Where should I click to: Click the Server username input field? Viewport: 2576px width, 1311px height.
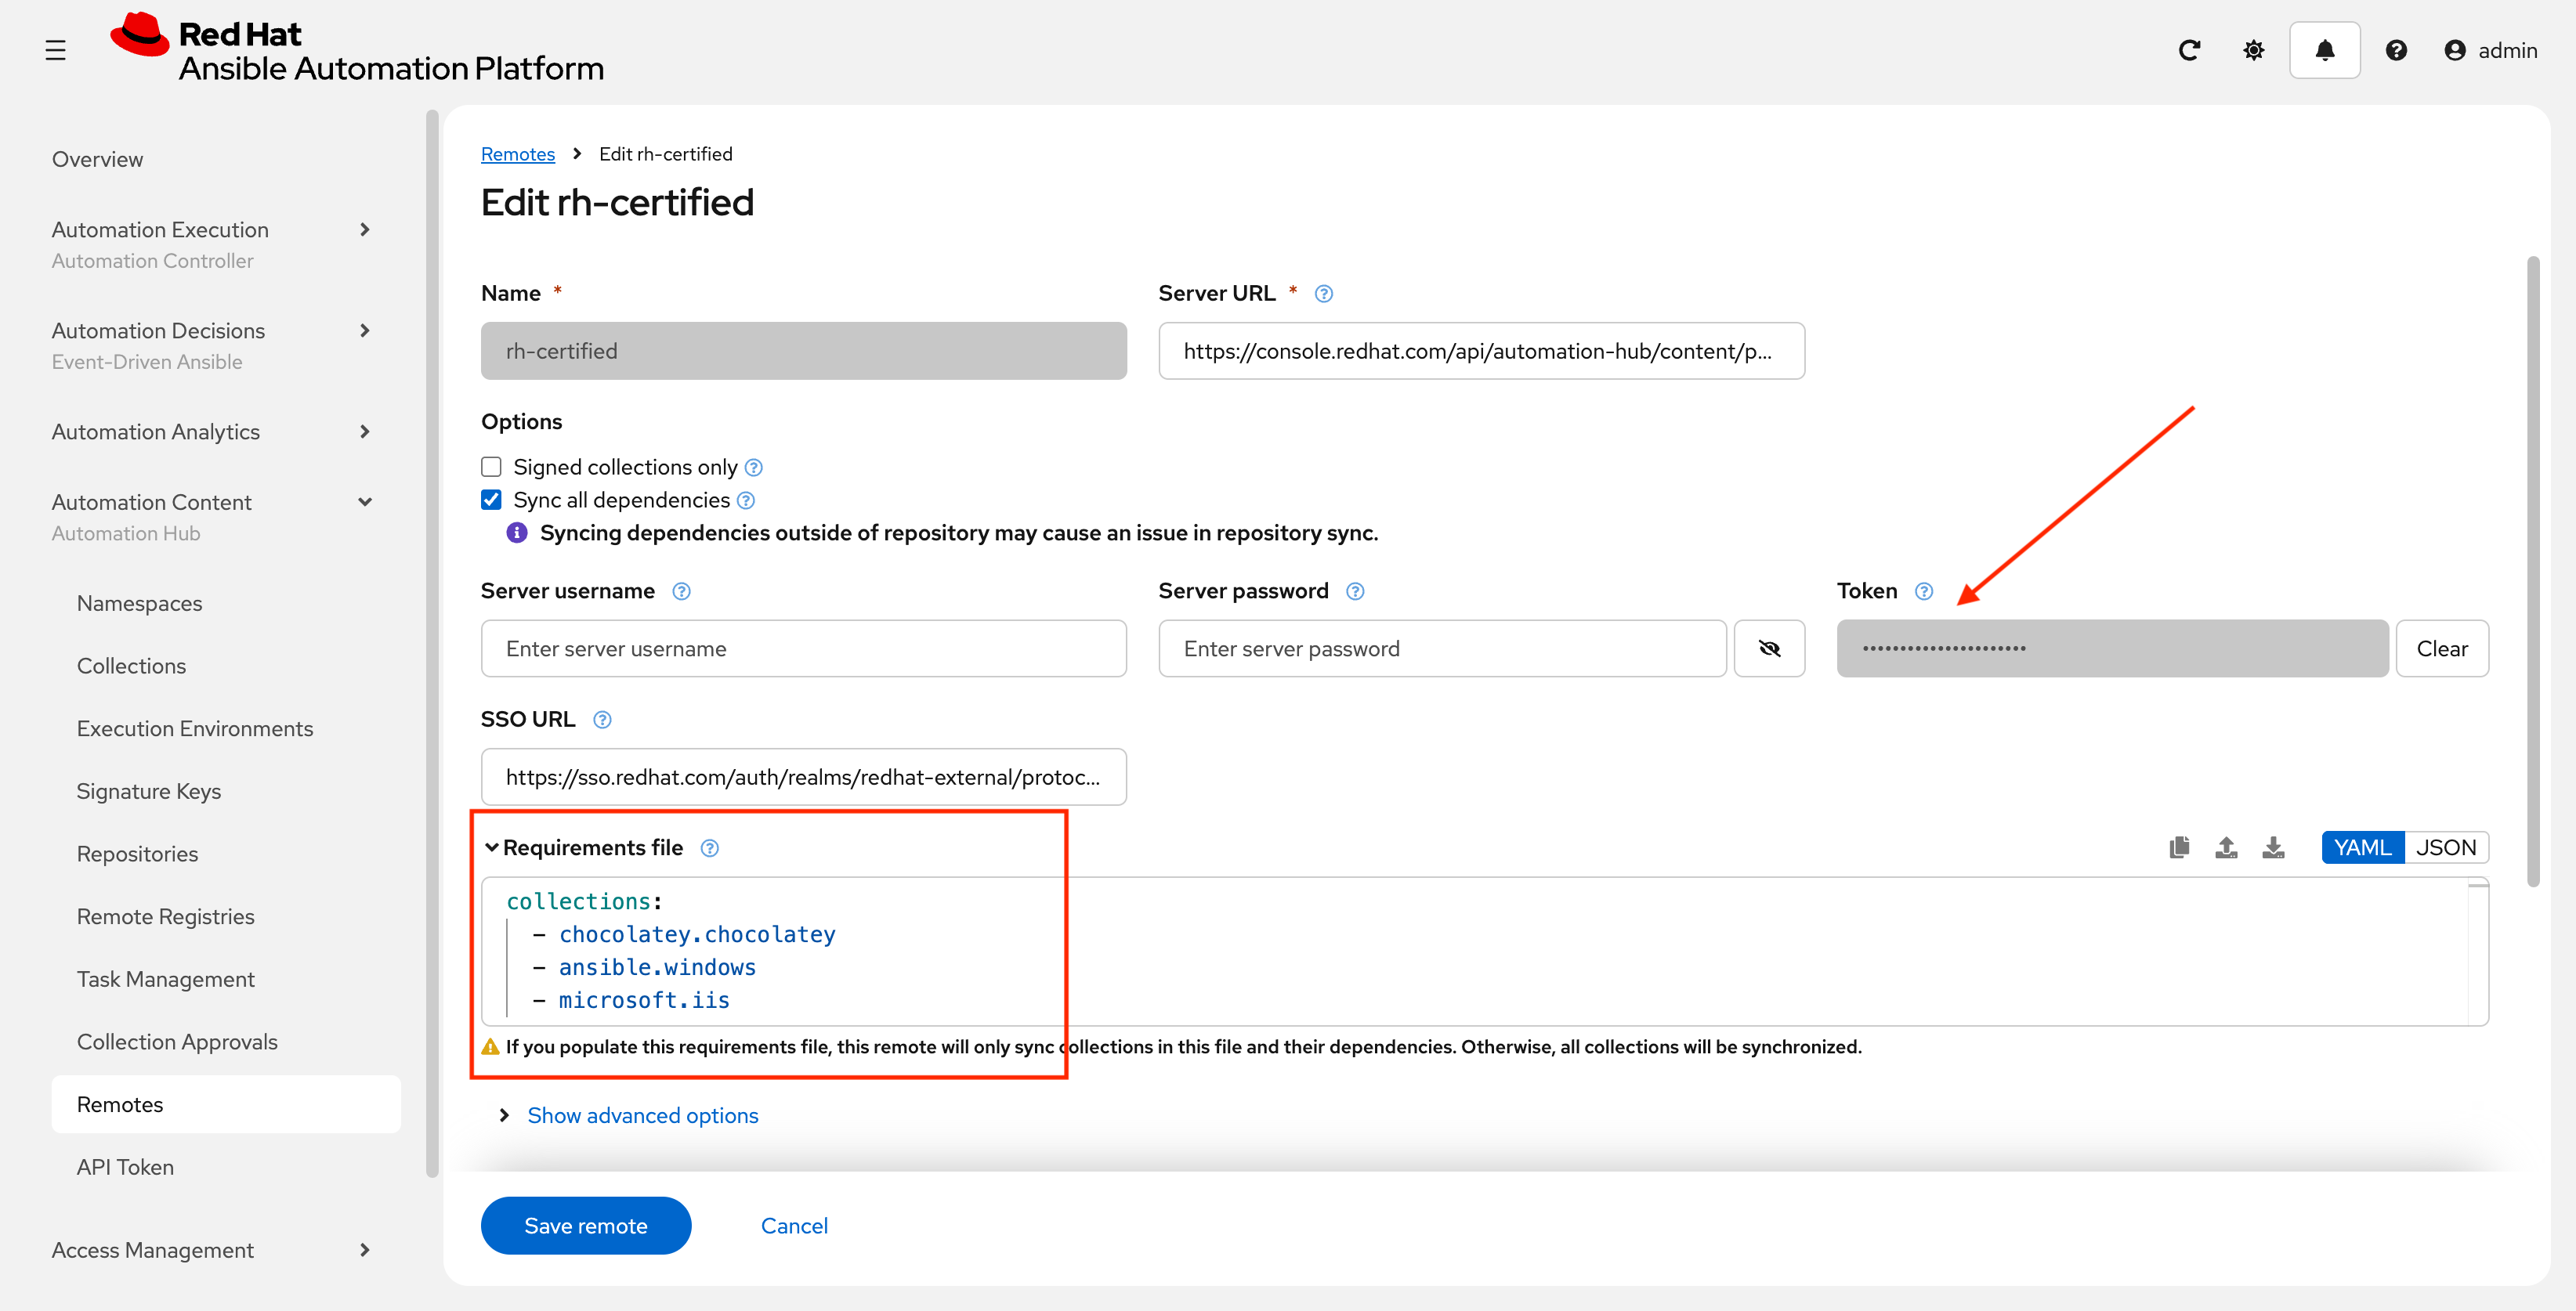803,648
